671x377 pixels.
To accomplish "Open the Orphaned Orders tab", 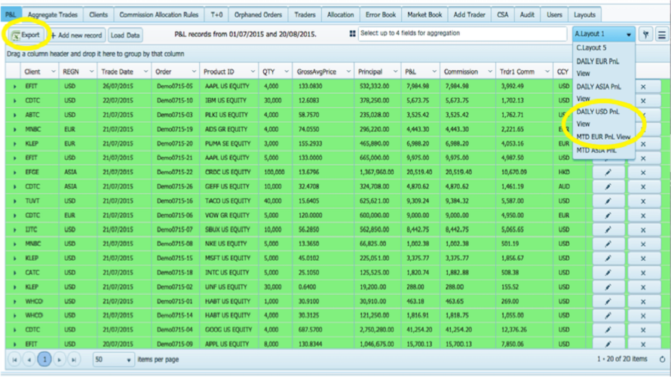I will click(258, 14).
